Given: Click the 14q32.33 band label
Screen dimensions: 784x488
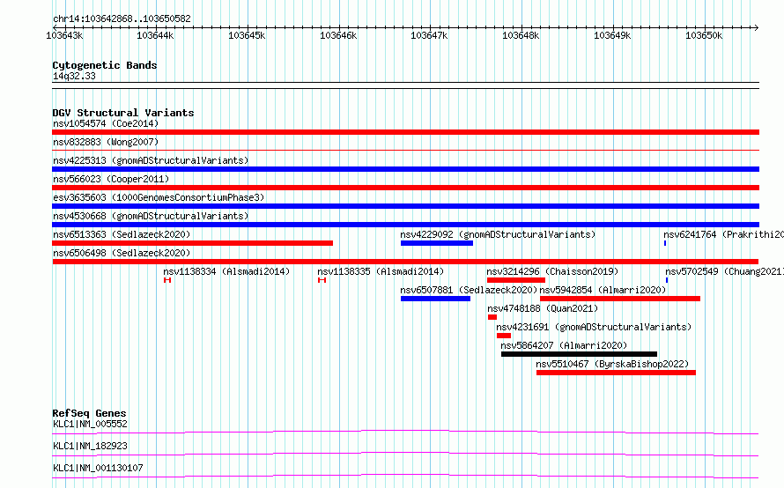Looking at the screenshot, I should coord(74,76).
